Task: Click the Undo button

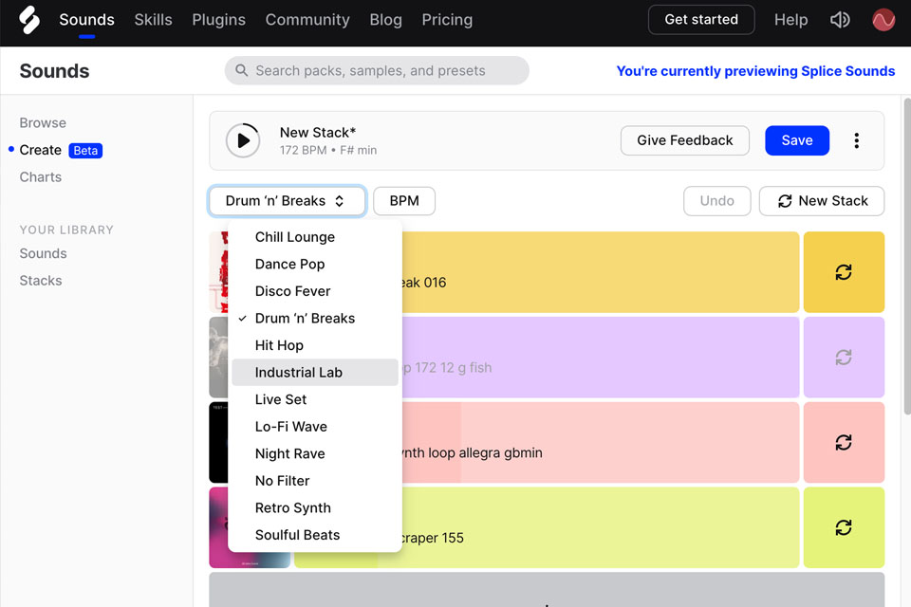Action: pos(717,201)
